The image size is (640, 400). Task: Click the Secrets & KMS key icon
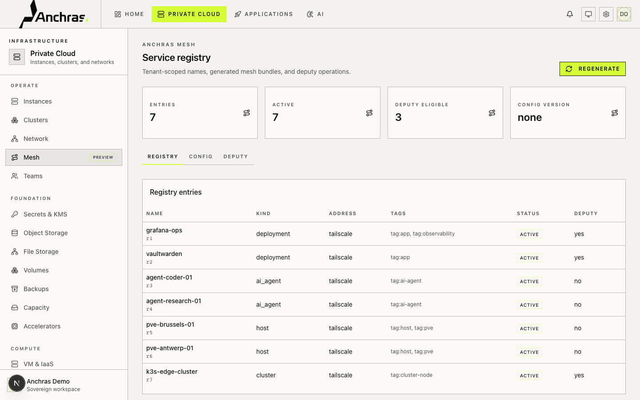pyautogui.click(x=15, y=214)
